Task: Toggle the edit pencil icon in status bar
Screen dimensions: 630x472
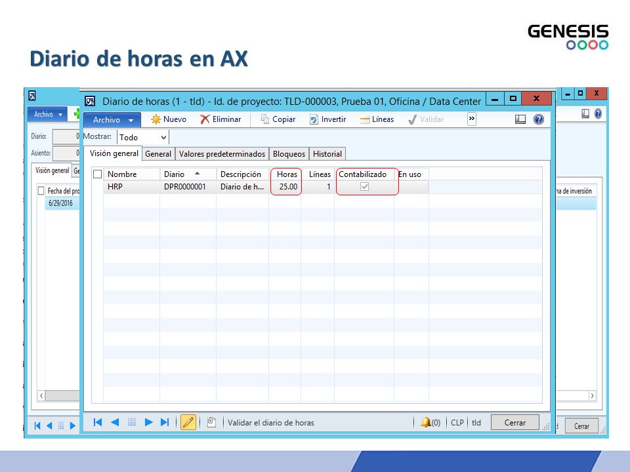Action: pyautogui.click(x=188, y=422)
